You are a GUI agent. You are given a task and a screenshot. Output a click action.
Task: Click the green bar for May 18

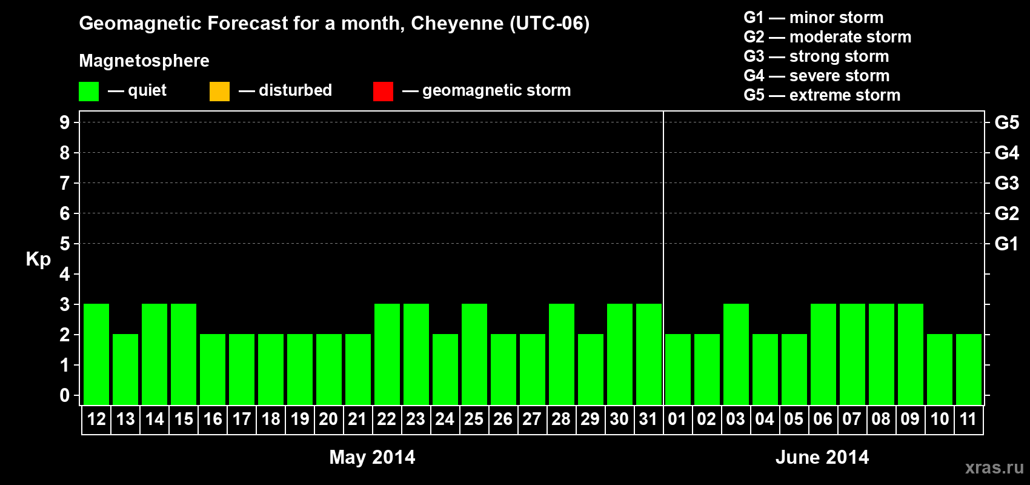(271, 369)
